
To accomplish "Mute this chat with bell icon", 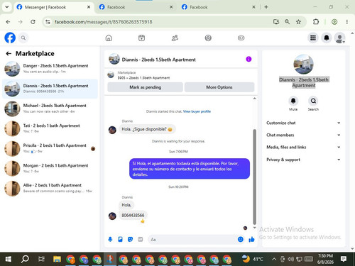I will [x=293, y=101].
